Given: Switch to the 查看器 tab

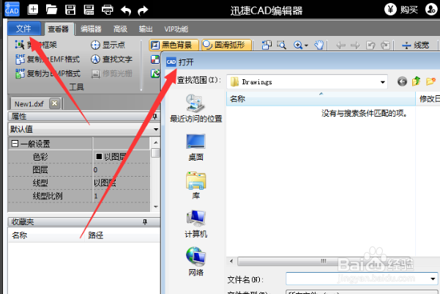Looking at the screenshot, I should (59, 29).
